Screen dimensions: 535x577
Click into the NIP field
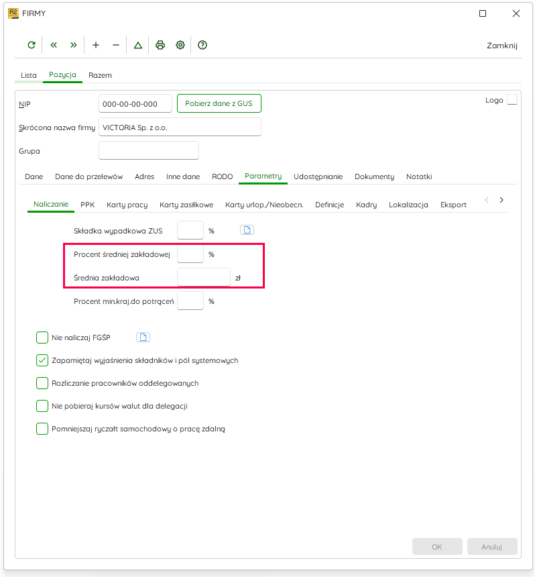coord(135,103)
